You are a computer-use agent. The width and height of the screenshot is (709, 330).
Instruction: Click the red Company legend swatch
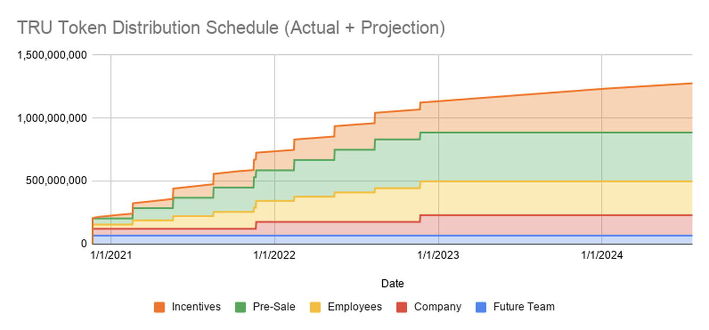click(402, 307)
